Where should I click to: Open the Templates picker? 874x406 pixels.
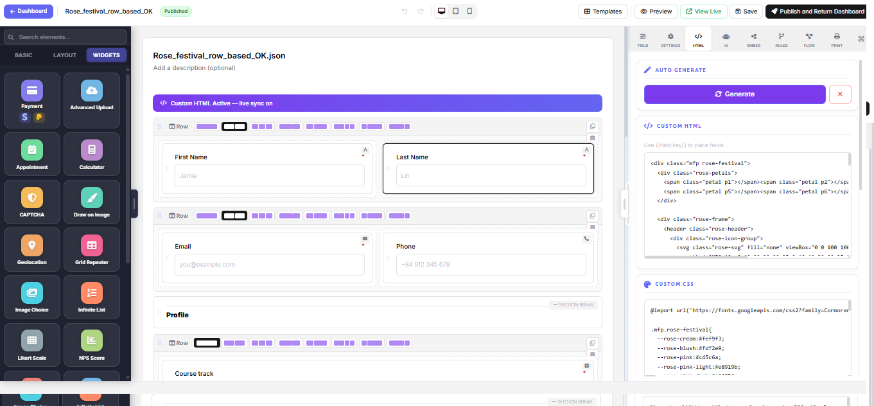click(603, 12)
